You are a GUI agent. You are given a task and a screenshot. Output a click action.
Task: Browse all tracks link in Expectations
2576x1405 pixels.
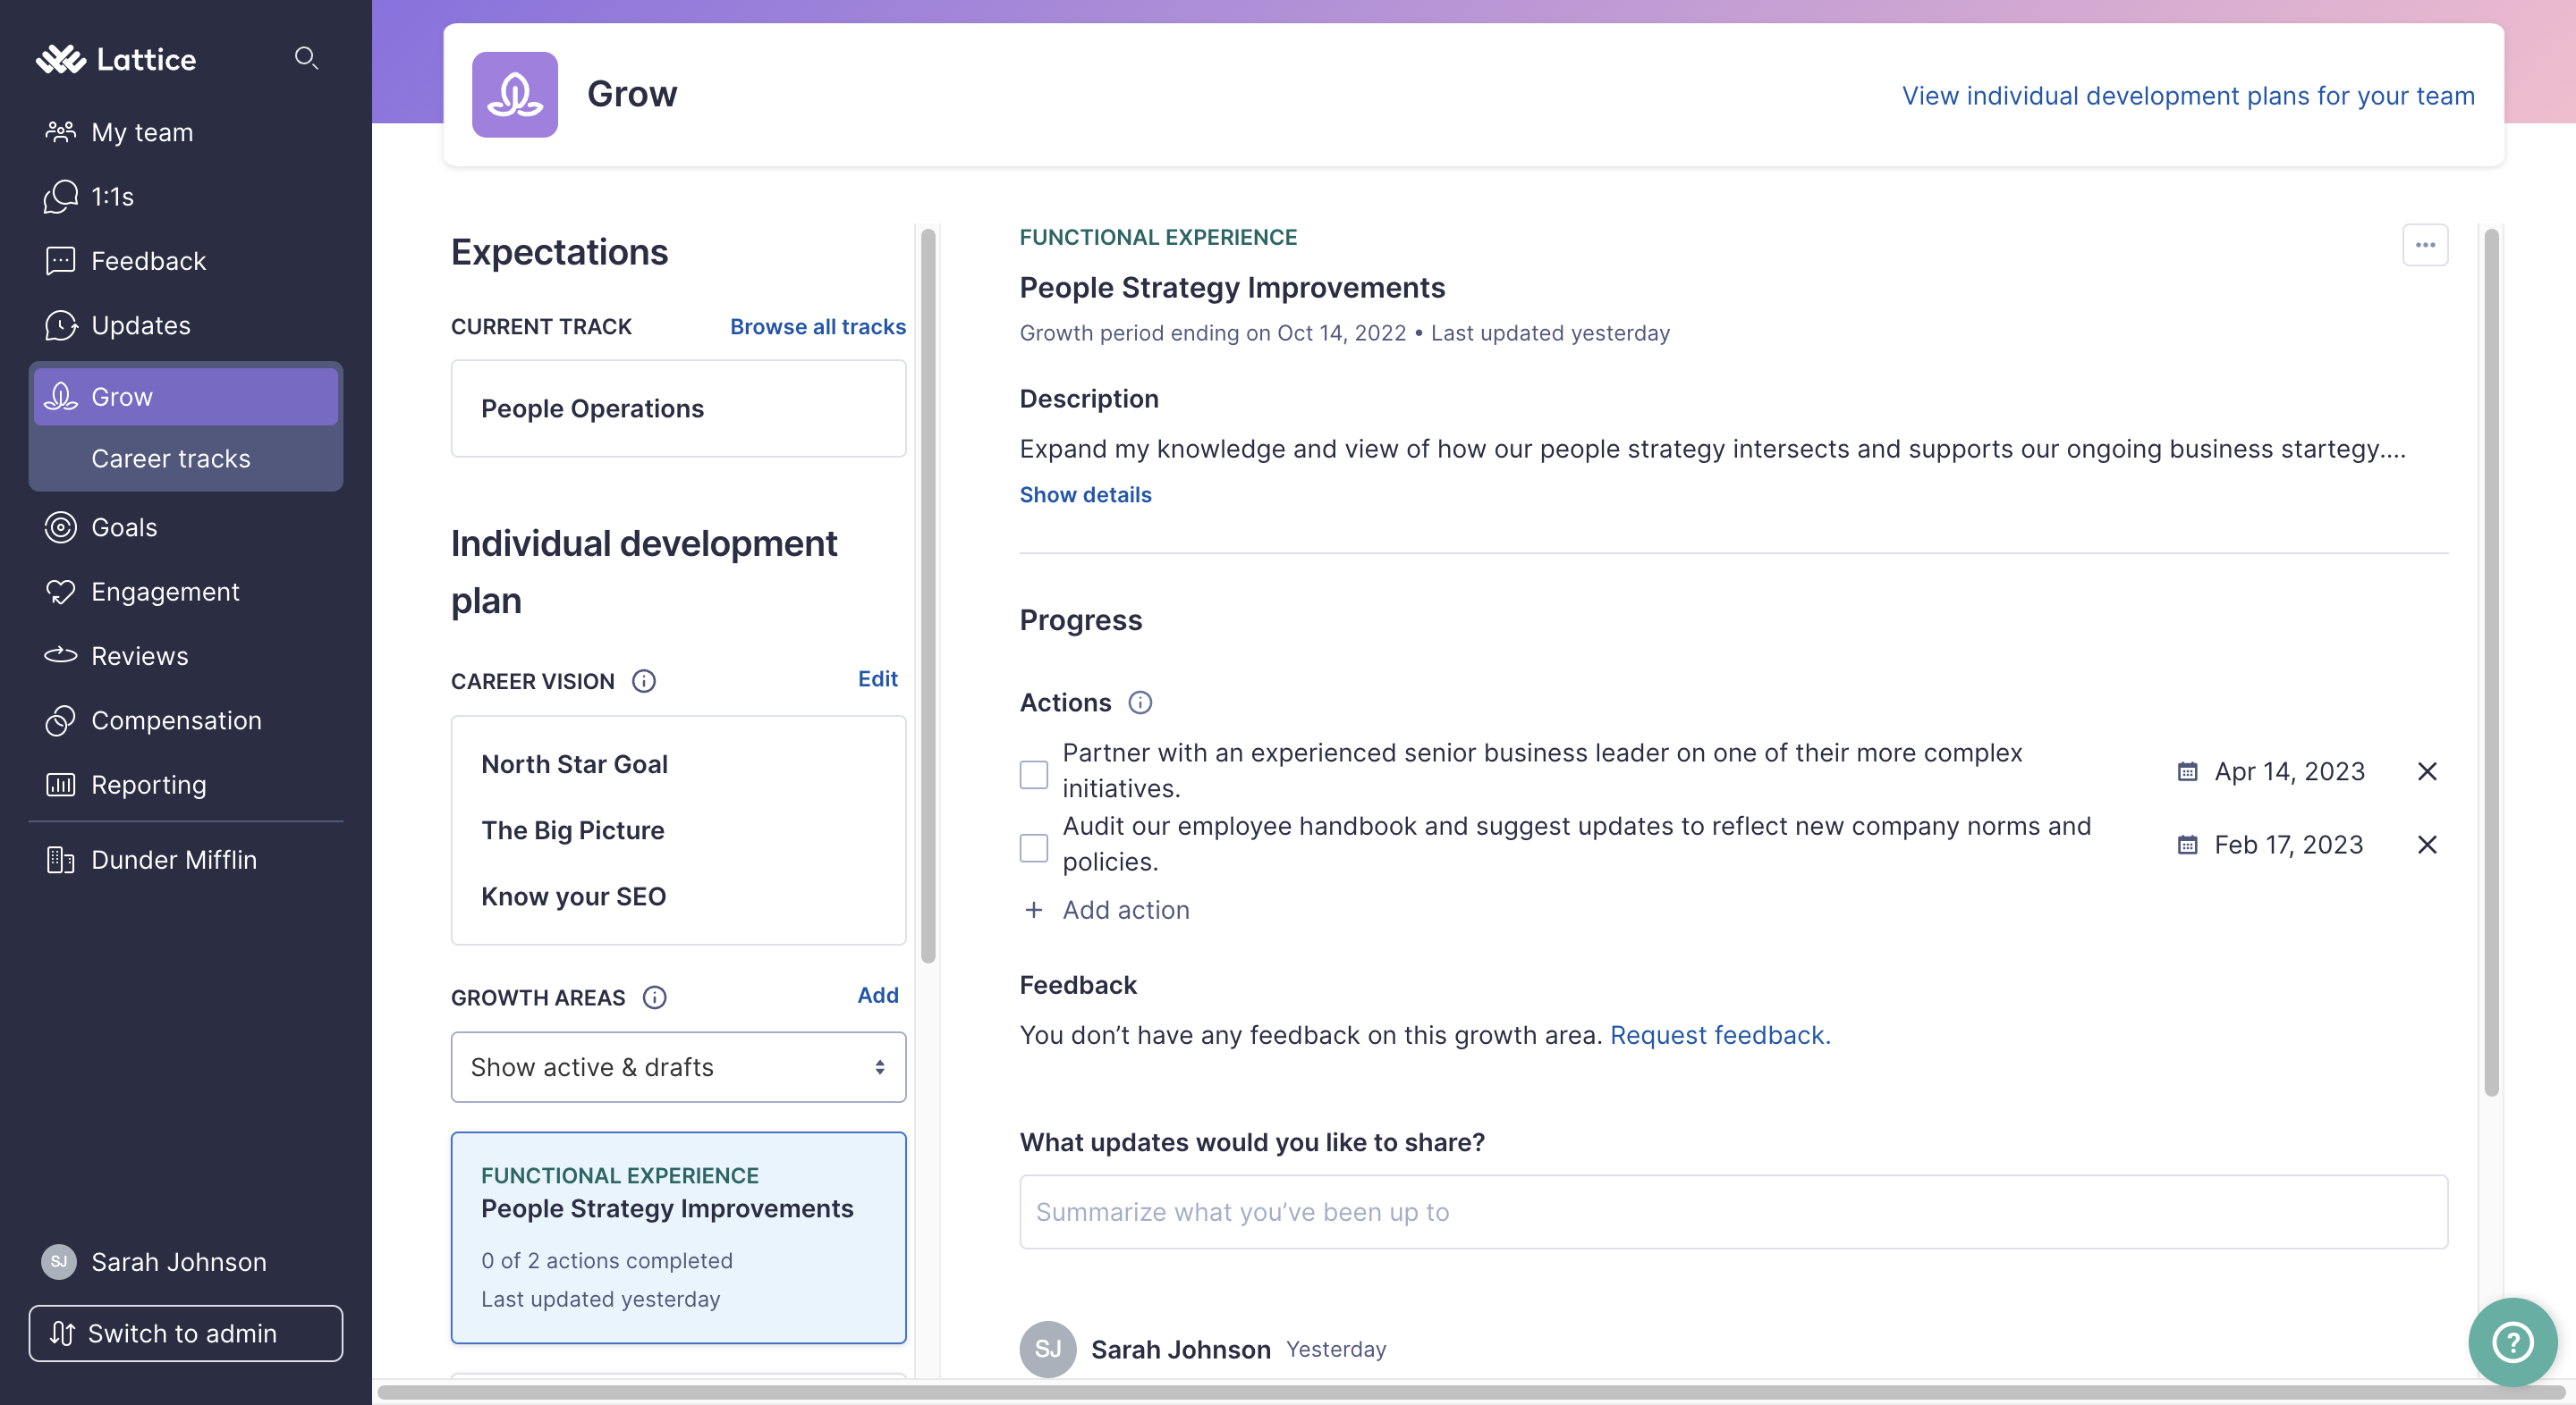[818, 327]
